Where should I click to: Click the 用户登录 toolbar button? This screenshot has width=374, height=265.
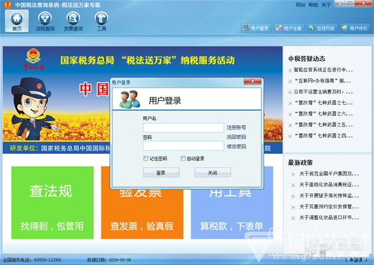(x=256, y=28)
